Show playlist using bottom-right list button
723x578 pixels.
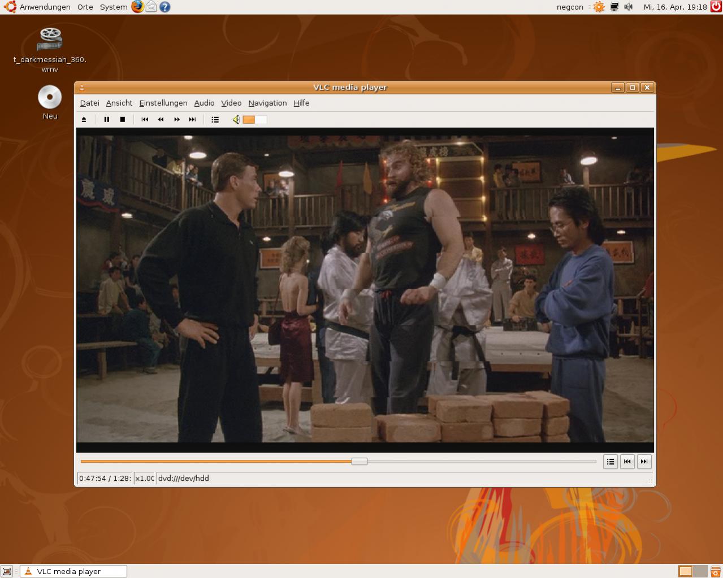point(611,462)
